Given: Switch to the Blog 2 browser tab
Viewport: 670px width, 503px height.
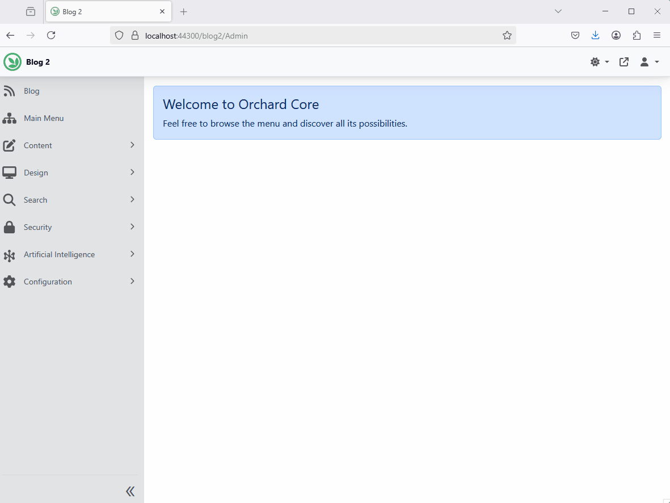Looking at the screenshot, I should pos(102,11).
